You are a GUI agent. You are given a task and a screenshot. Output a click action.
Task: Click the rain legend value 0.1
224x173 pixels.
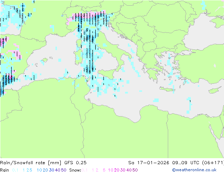(x=15, y=170)
